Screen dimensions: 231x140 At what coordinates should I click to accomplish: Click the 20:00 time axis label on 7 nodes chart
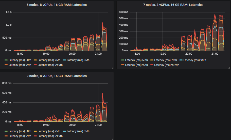pos(189,54)
